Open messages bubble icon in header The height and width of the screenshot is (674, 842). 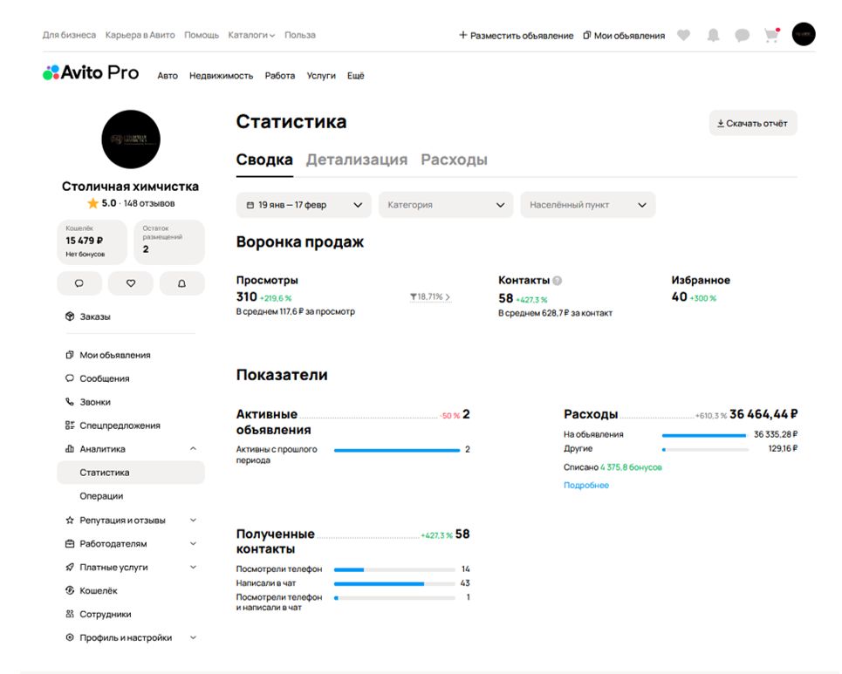click(743, 36)
